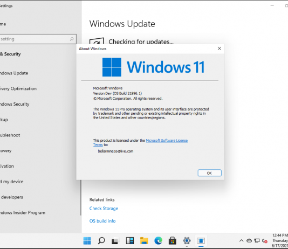
Task: Minimize the Settings window
Action: (x=272, y=6)
